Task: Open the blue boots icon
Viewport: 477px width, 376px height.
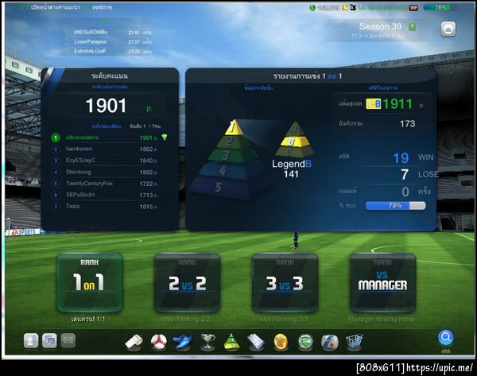Action: coord(183,342)
